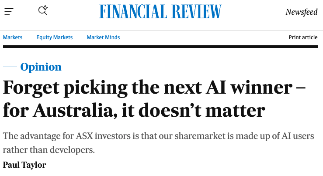
Task: View author Paul Taylor's profile
Action: pos(24,165)
